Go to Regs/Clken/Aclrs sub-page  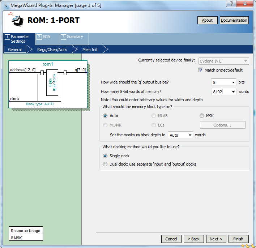pos(52,50)
